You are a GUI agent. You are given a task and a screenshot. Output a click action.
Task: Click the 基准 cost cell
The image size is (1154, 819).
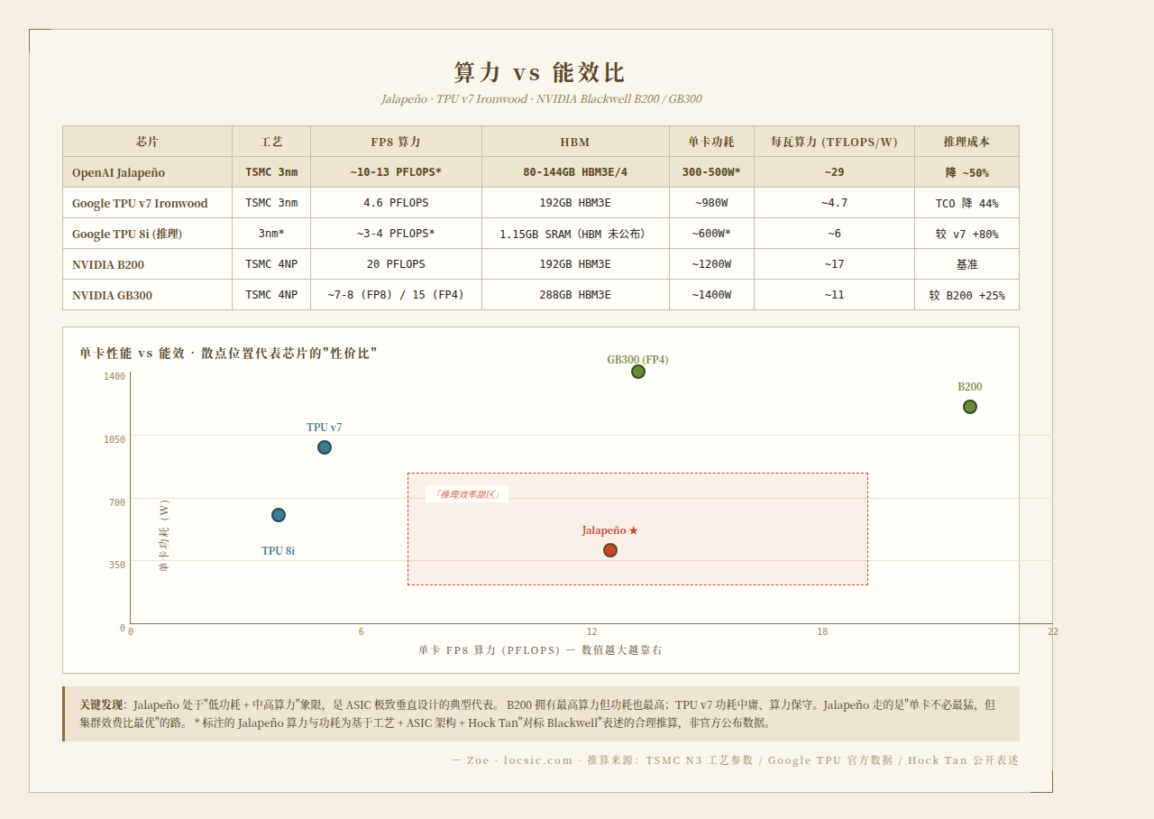pyautogui.click(x=966, y=264)
